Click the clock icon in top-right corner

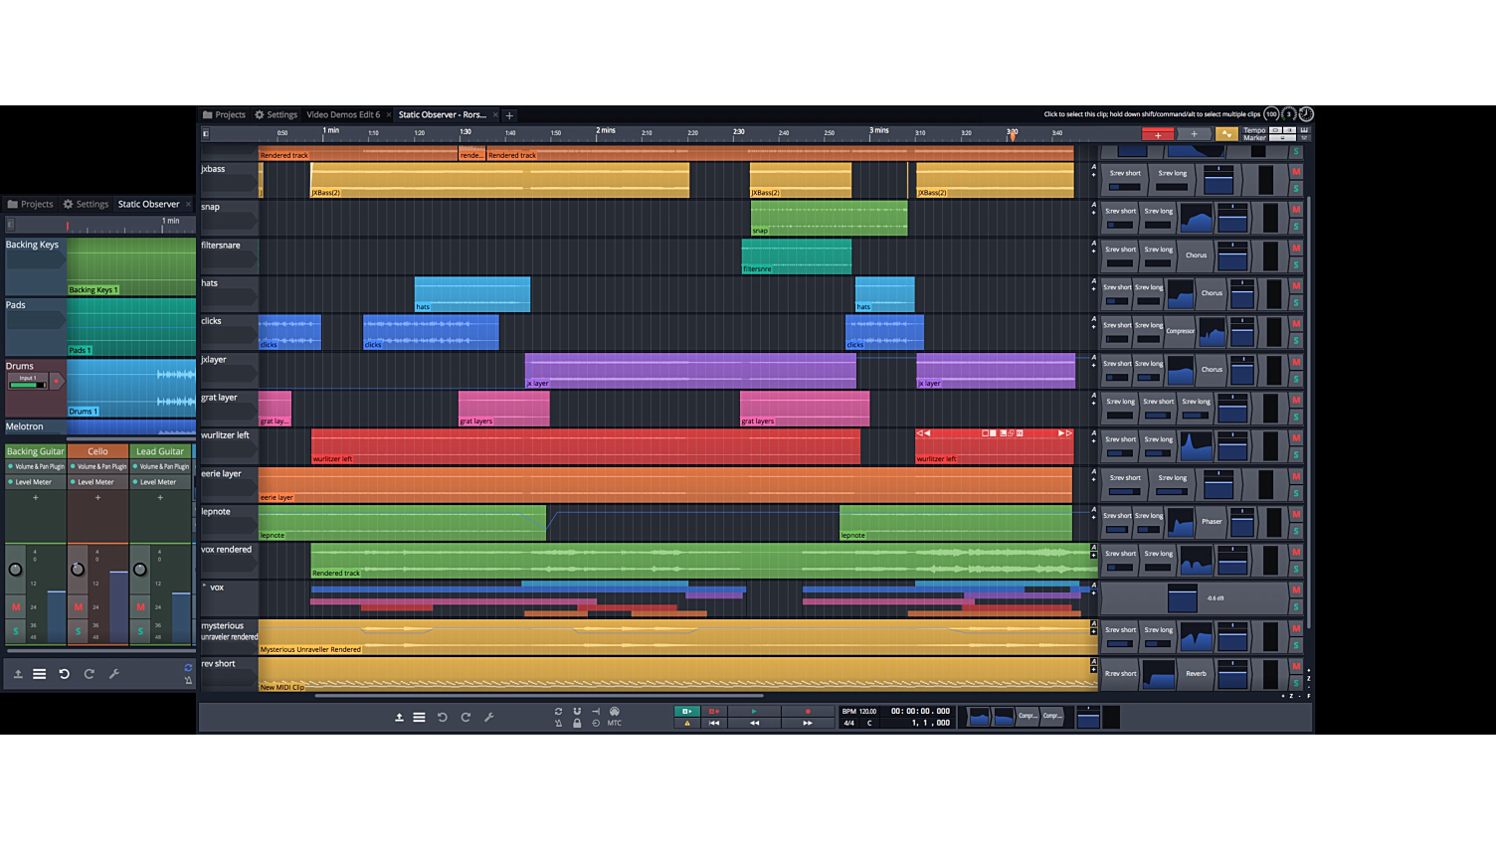click(1306, 114)
